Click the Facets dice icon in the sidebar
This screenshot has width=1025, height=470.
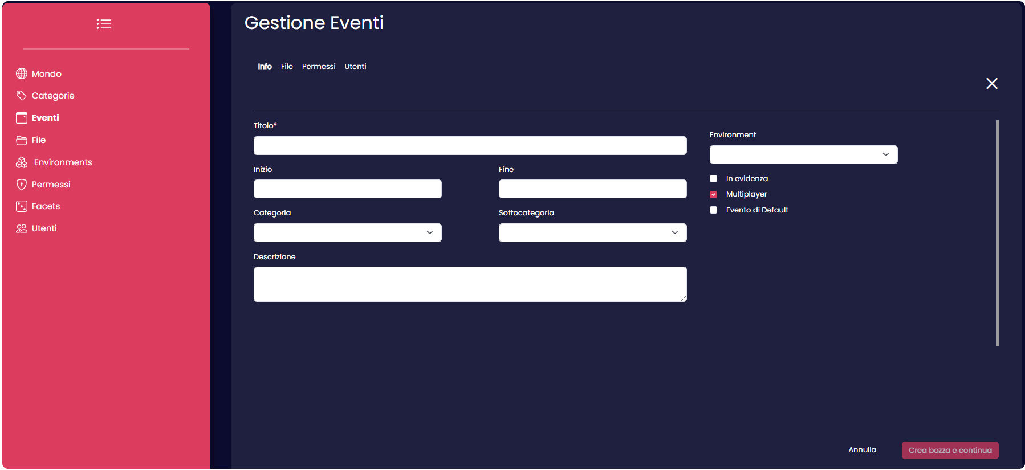[x=22, y=206]
